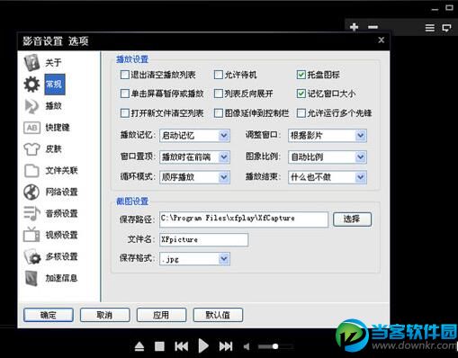Click the 播放 arrow icon in sidebar

[31, 106]
